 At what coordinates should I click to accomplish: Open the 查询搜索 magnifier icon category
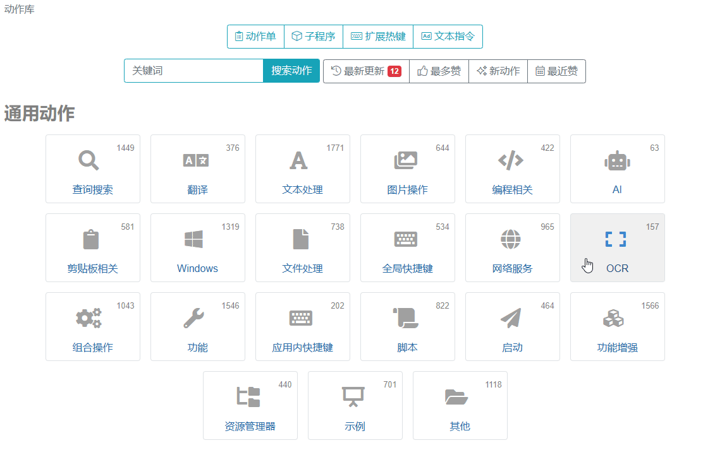(x=89, y=160)
